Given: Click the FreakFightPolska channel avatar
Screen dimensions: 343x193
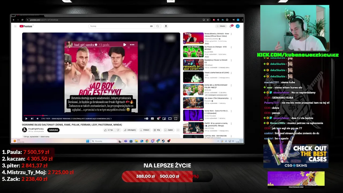Looking at the screenshot, I should (x=24, y=130).
